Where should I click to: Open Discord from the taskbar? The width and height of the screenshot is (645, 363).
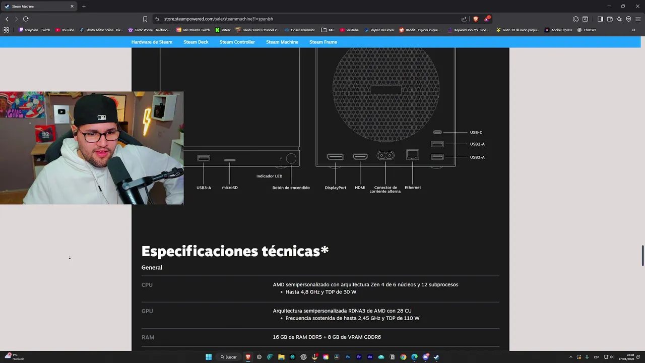[425, 357]
